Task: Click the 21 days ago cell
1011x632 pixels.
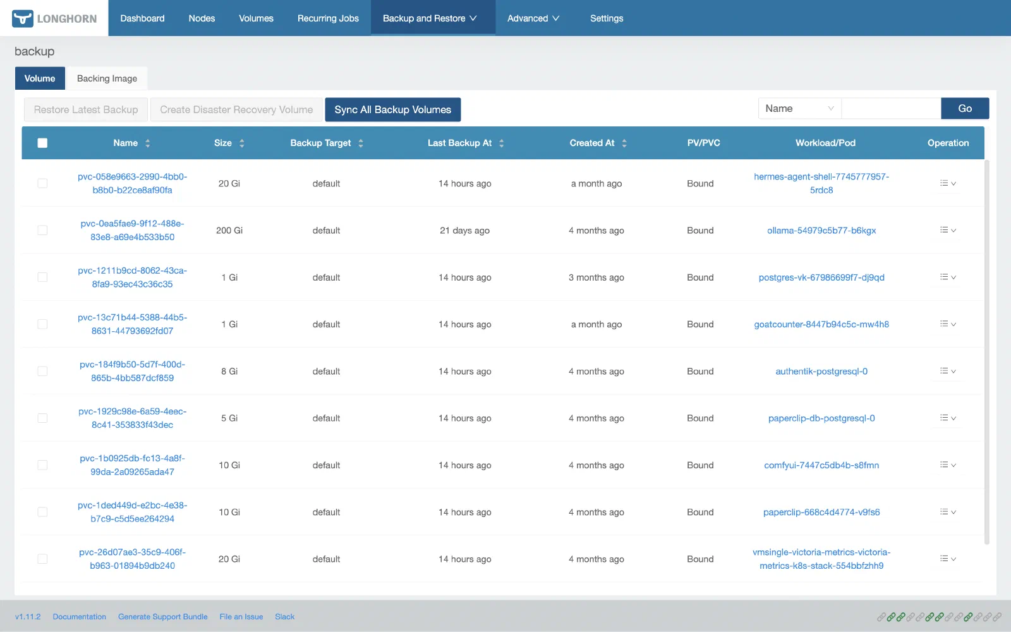Action: click(464, 231)
